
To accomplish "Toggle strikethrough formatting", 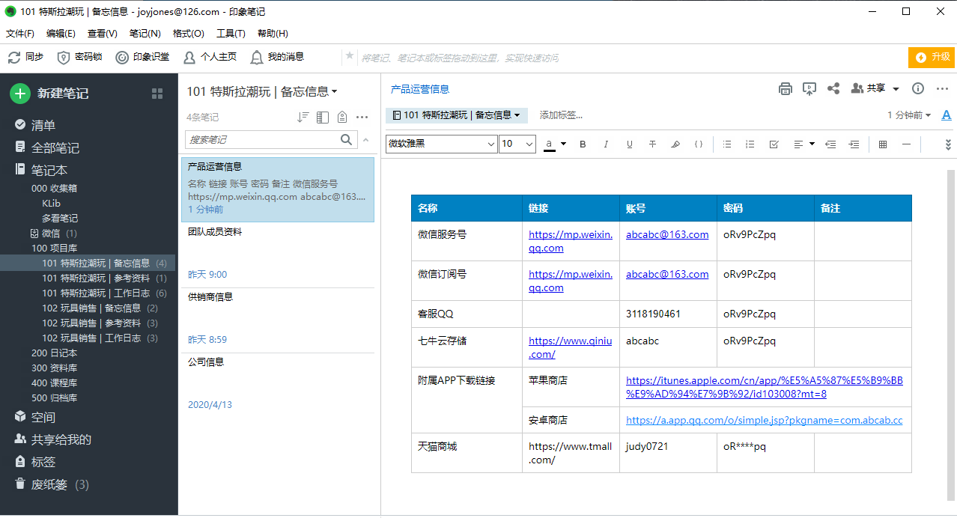I will click(653, 144).
